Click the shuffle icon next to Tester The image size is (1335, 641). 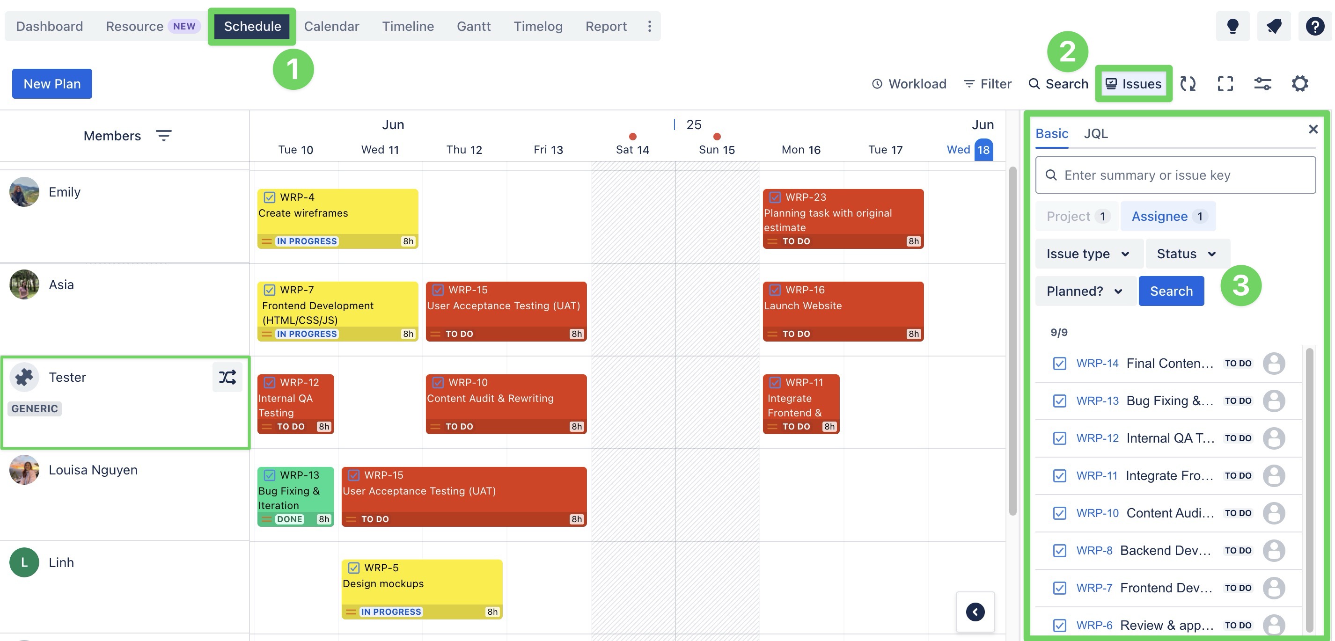coord(227,377)
